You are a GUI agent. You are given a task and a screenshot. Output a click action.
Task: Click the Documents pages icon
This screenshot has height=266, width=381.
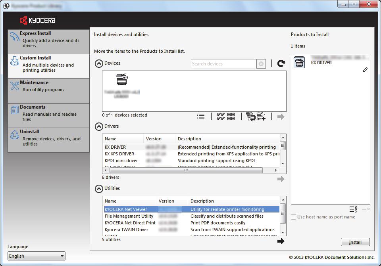click(15, 110)
